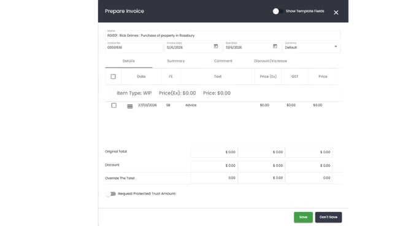Screen dimensions: 411x226
Task: Switch to the Details tab
Action: coord(129,61)
